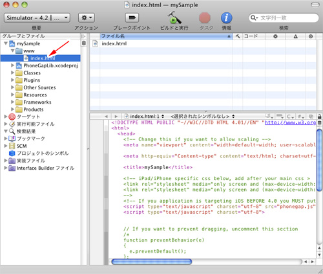This screenshot has width=323, height=274.
Task: Open the 選択されたシンボルなし symbol popup
Action: click(203, 117)
